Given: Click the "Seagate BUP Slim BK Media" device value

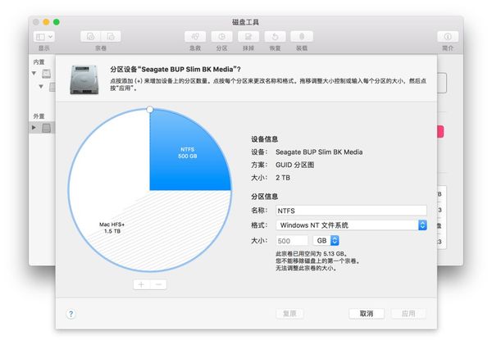Looking at the screenshot, I should coord(319,152).
